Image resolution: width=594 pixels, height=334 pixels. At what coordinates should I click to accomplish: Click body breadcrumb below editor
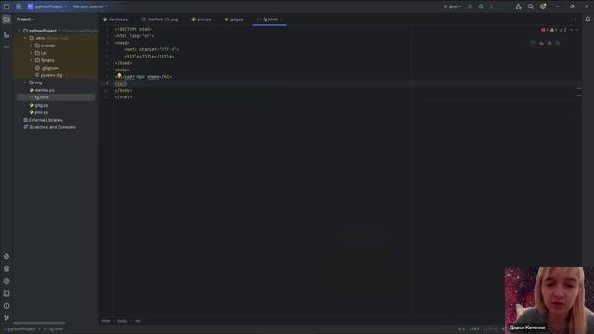(x=122, y=321)
